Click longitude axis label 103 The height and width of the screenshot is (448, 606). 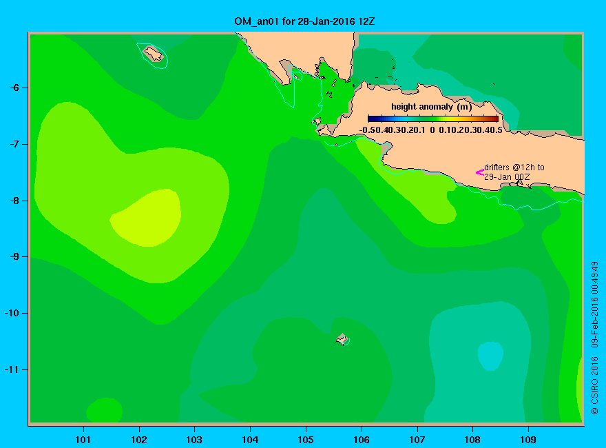pos(194,440)
